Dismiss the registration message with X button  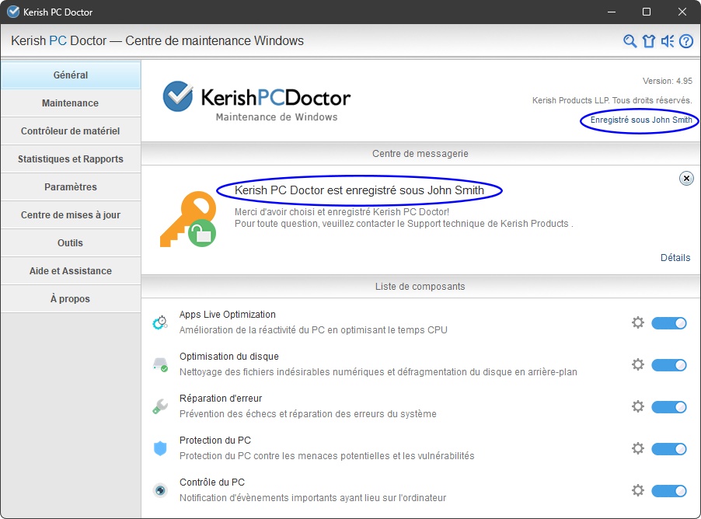(686, 179)
